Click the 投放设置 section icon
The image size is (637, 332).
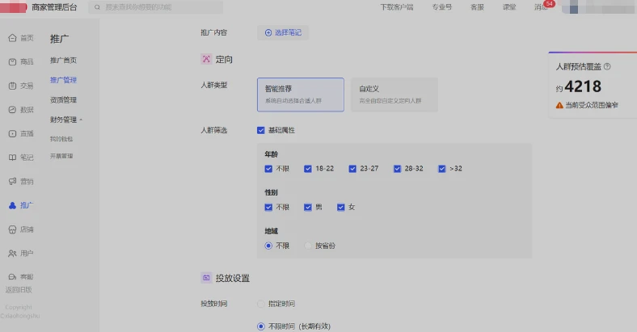206,278
